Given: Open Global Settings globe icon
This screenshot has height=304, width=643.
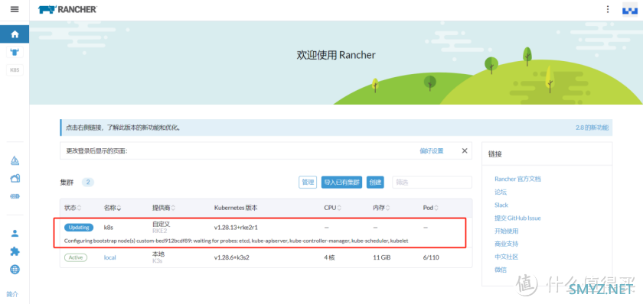Looking at the screenshot, I should pos(15,269).
